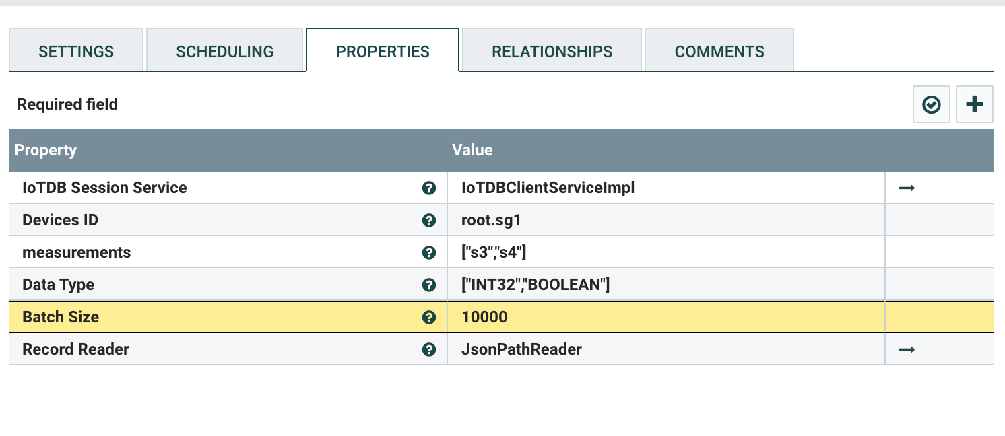The width and height of the screenshot is (1005, 436).
Task: Add a new property with plus icon
Action: click(x=974, y=104)
